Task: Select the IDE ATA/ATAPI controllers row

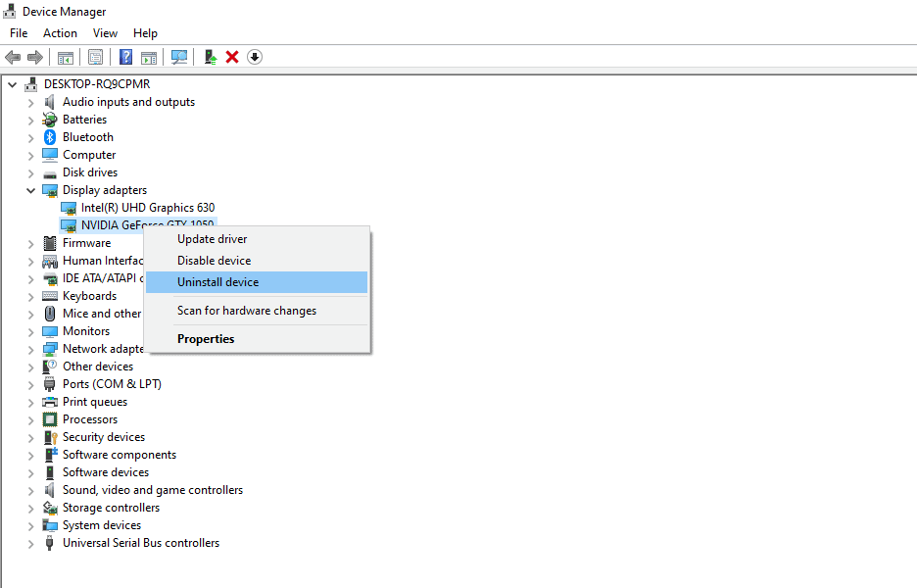Action: 103,278
